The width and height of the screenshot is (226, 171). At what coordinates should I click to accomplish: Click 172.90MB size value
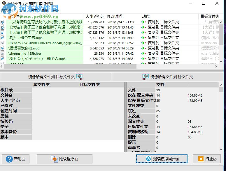point(195,101)
